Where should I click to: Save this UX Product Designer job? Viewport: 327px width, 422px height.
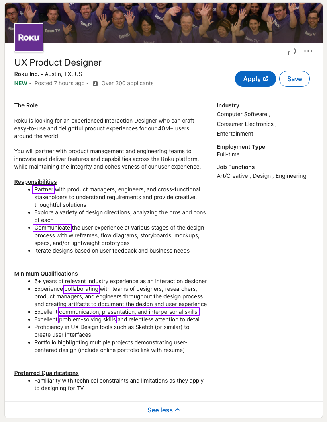(294, 79)
